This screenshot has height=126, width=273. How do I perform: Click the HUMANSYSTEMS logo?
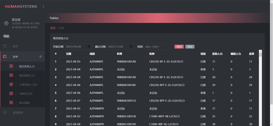click(21, 6)
